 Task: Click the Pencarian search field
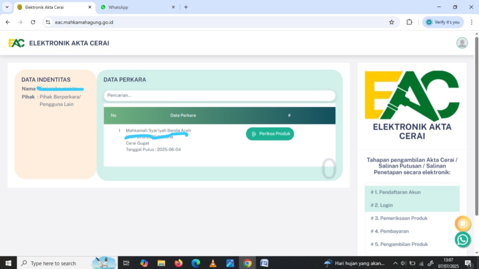point(220,95)
